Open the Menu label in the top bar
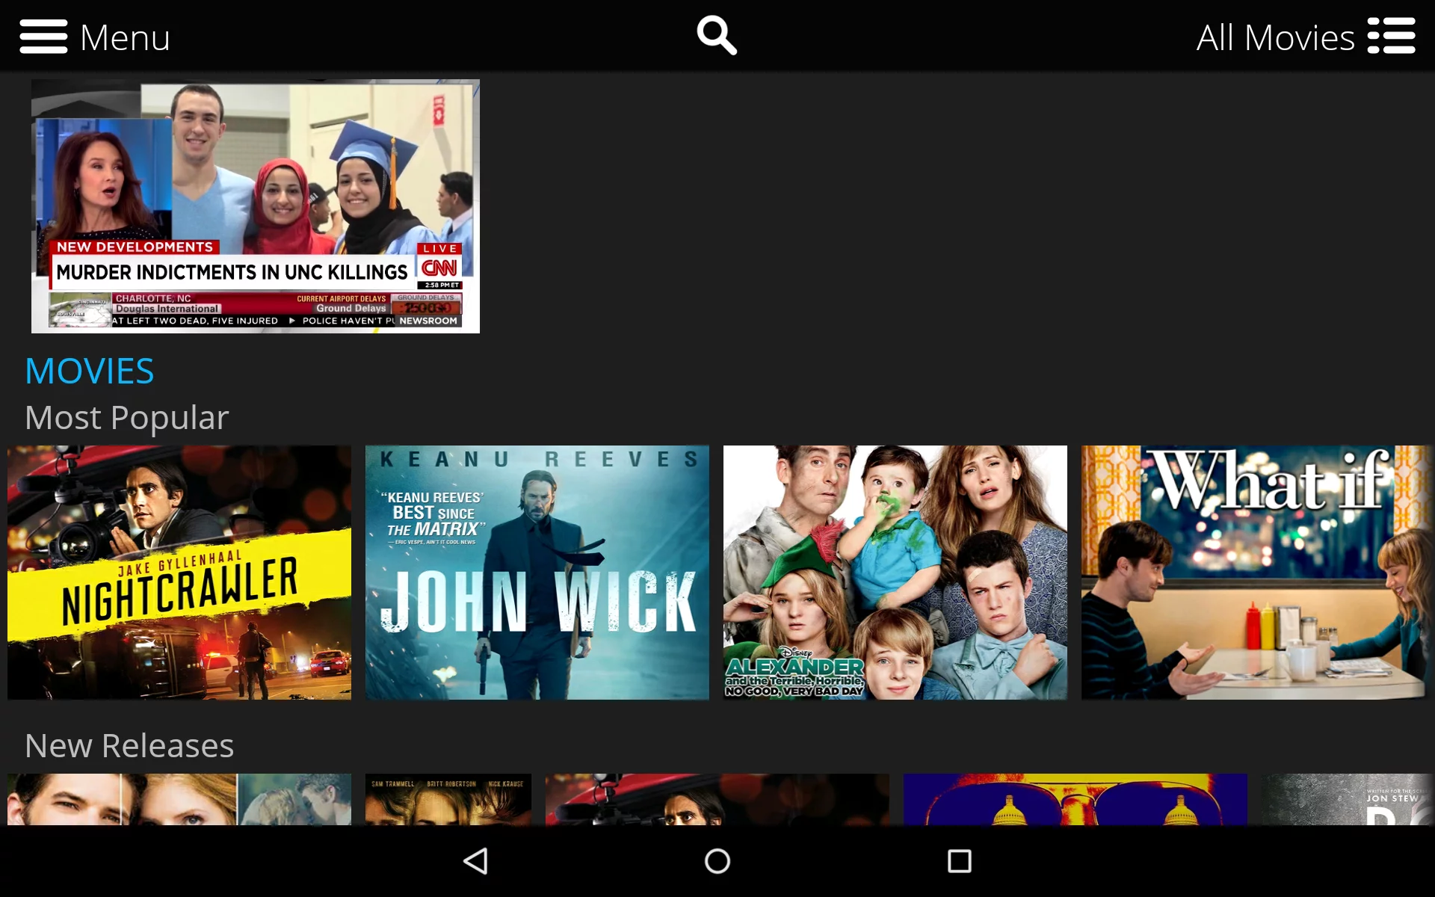Viewport: 1435px width, 897px height. [124, 37]
